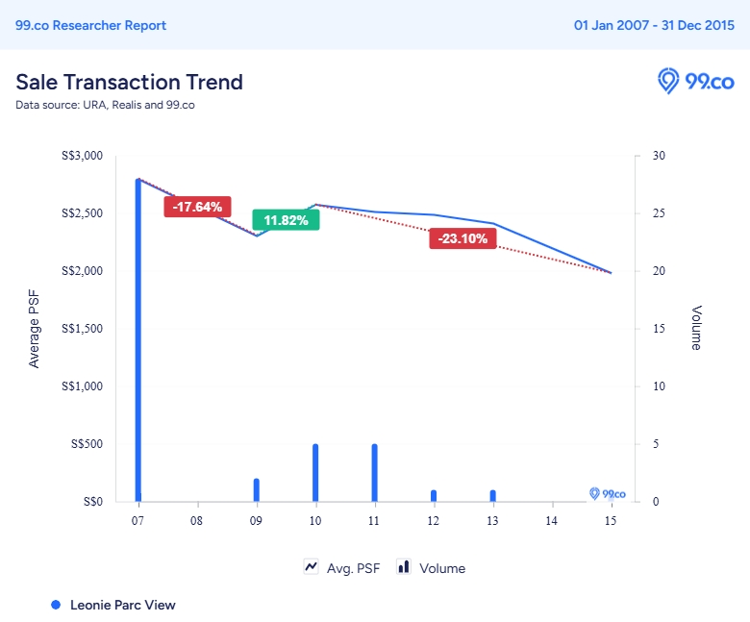Click the small 99.co watermark in chart
Viewport: 750px width, 622px height.
point(608,494)
